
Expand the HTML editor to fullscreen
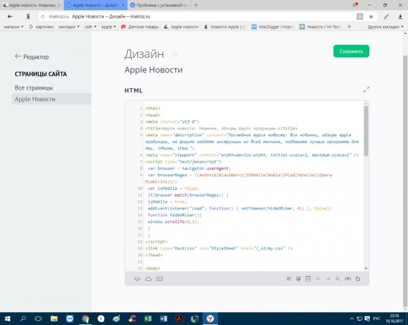[x=366, y=90]
